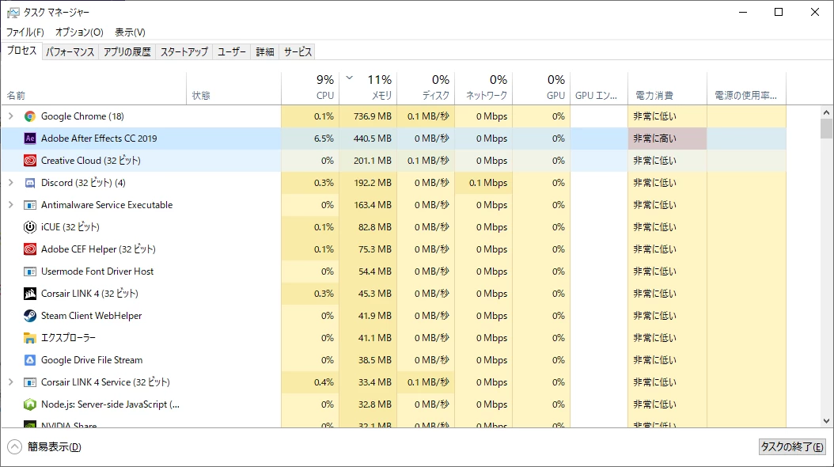834x467 pixels.
Task: Click the 電源の使用率 column header
Action: [747, 89]
